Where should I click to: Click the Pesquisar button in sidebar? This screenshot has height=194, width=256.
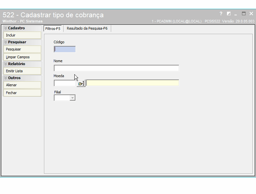pyautogui.click(x=23, y=49)
